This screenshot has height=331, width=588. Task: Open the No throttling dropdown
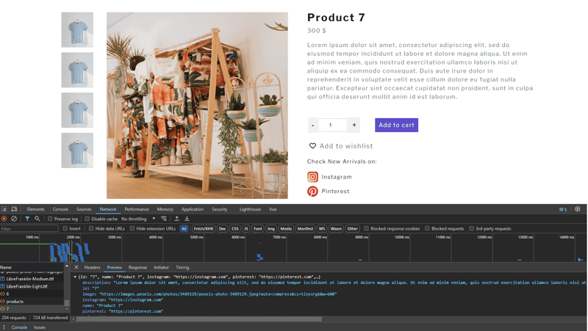click(x=138, y=219)
